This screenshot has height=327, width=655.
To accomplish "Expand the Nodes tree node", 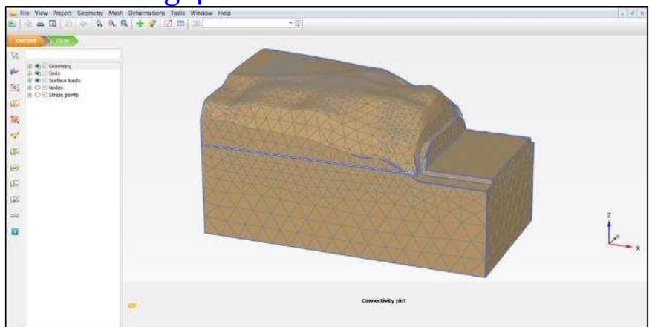I will (x=30, y=87).
